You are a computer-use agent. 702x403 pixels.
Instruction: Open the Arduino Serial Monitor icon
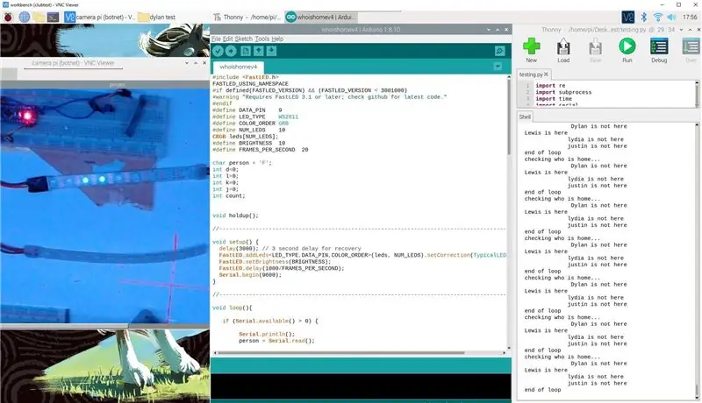click(499, 51)
